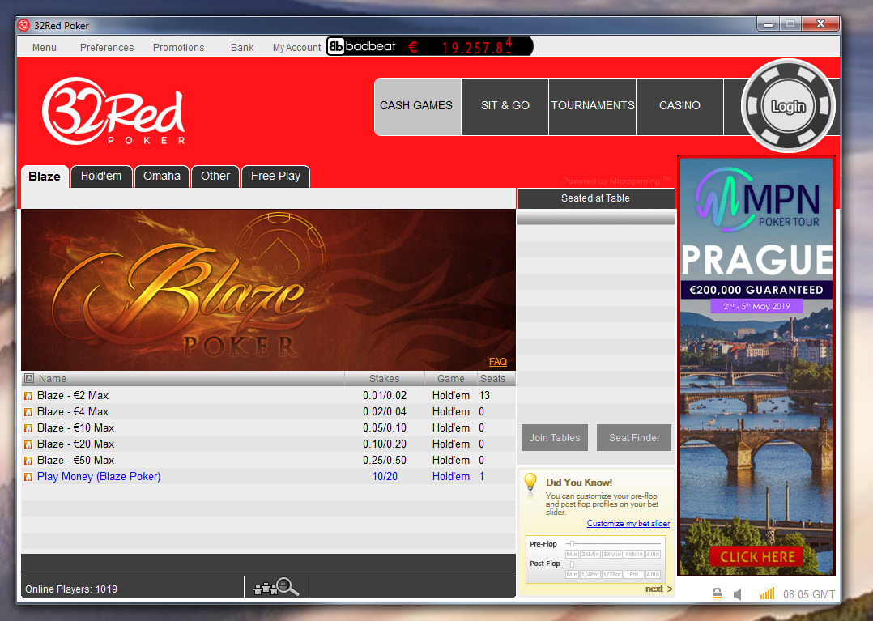873x621 pixels.
Task: Click the Name column header icon
Action: click(x=29, y=378)
